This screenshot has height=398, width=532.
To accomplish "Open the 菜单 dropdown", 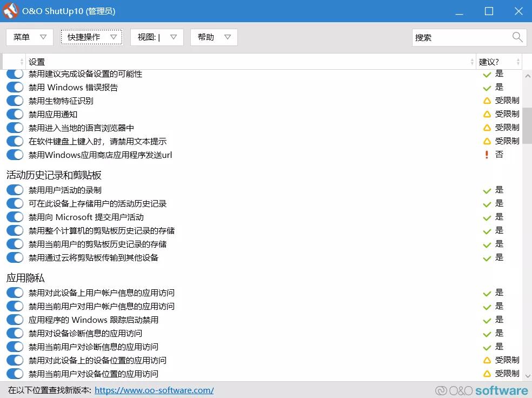I will [x=30, y=37].
